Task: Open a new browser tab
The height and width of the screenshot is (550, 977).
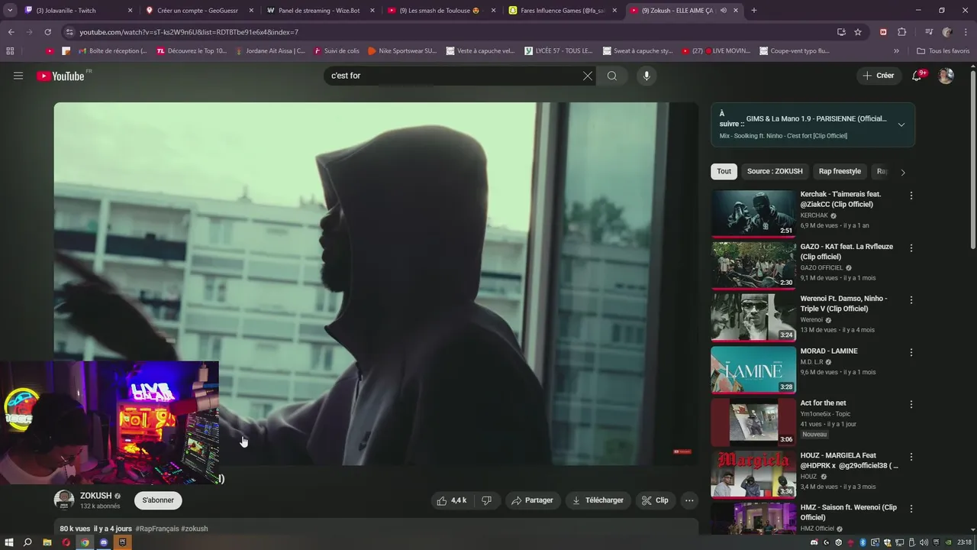Action: [754, 11]
